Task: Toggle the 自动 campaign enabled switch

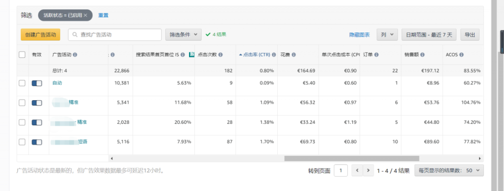Action: [37, 83]
